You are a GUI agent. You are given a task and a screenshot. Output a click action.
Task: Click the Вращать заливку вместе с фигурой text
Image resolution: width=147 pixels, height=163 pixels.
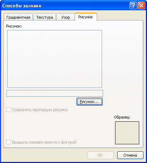tap(44, 142)
